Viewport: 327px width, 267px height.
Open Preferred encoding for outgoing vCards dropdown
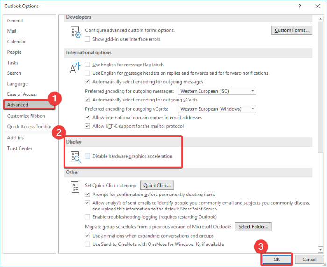(x=217, y=109)
